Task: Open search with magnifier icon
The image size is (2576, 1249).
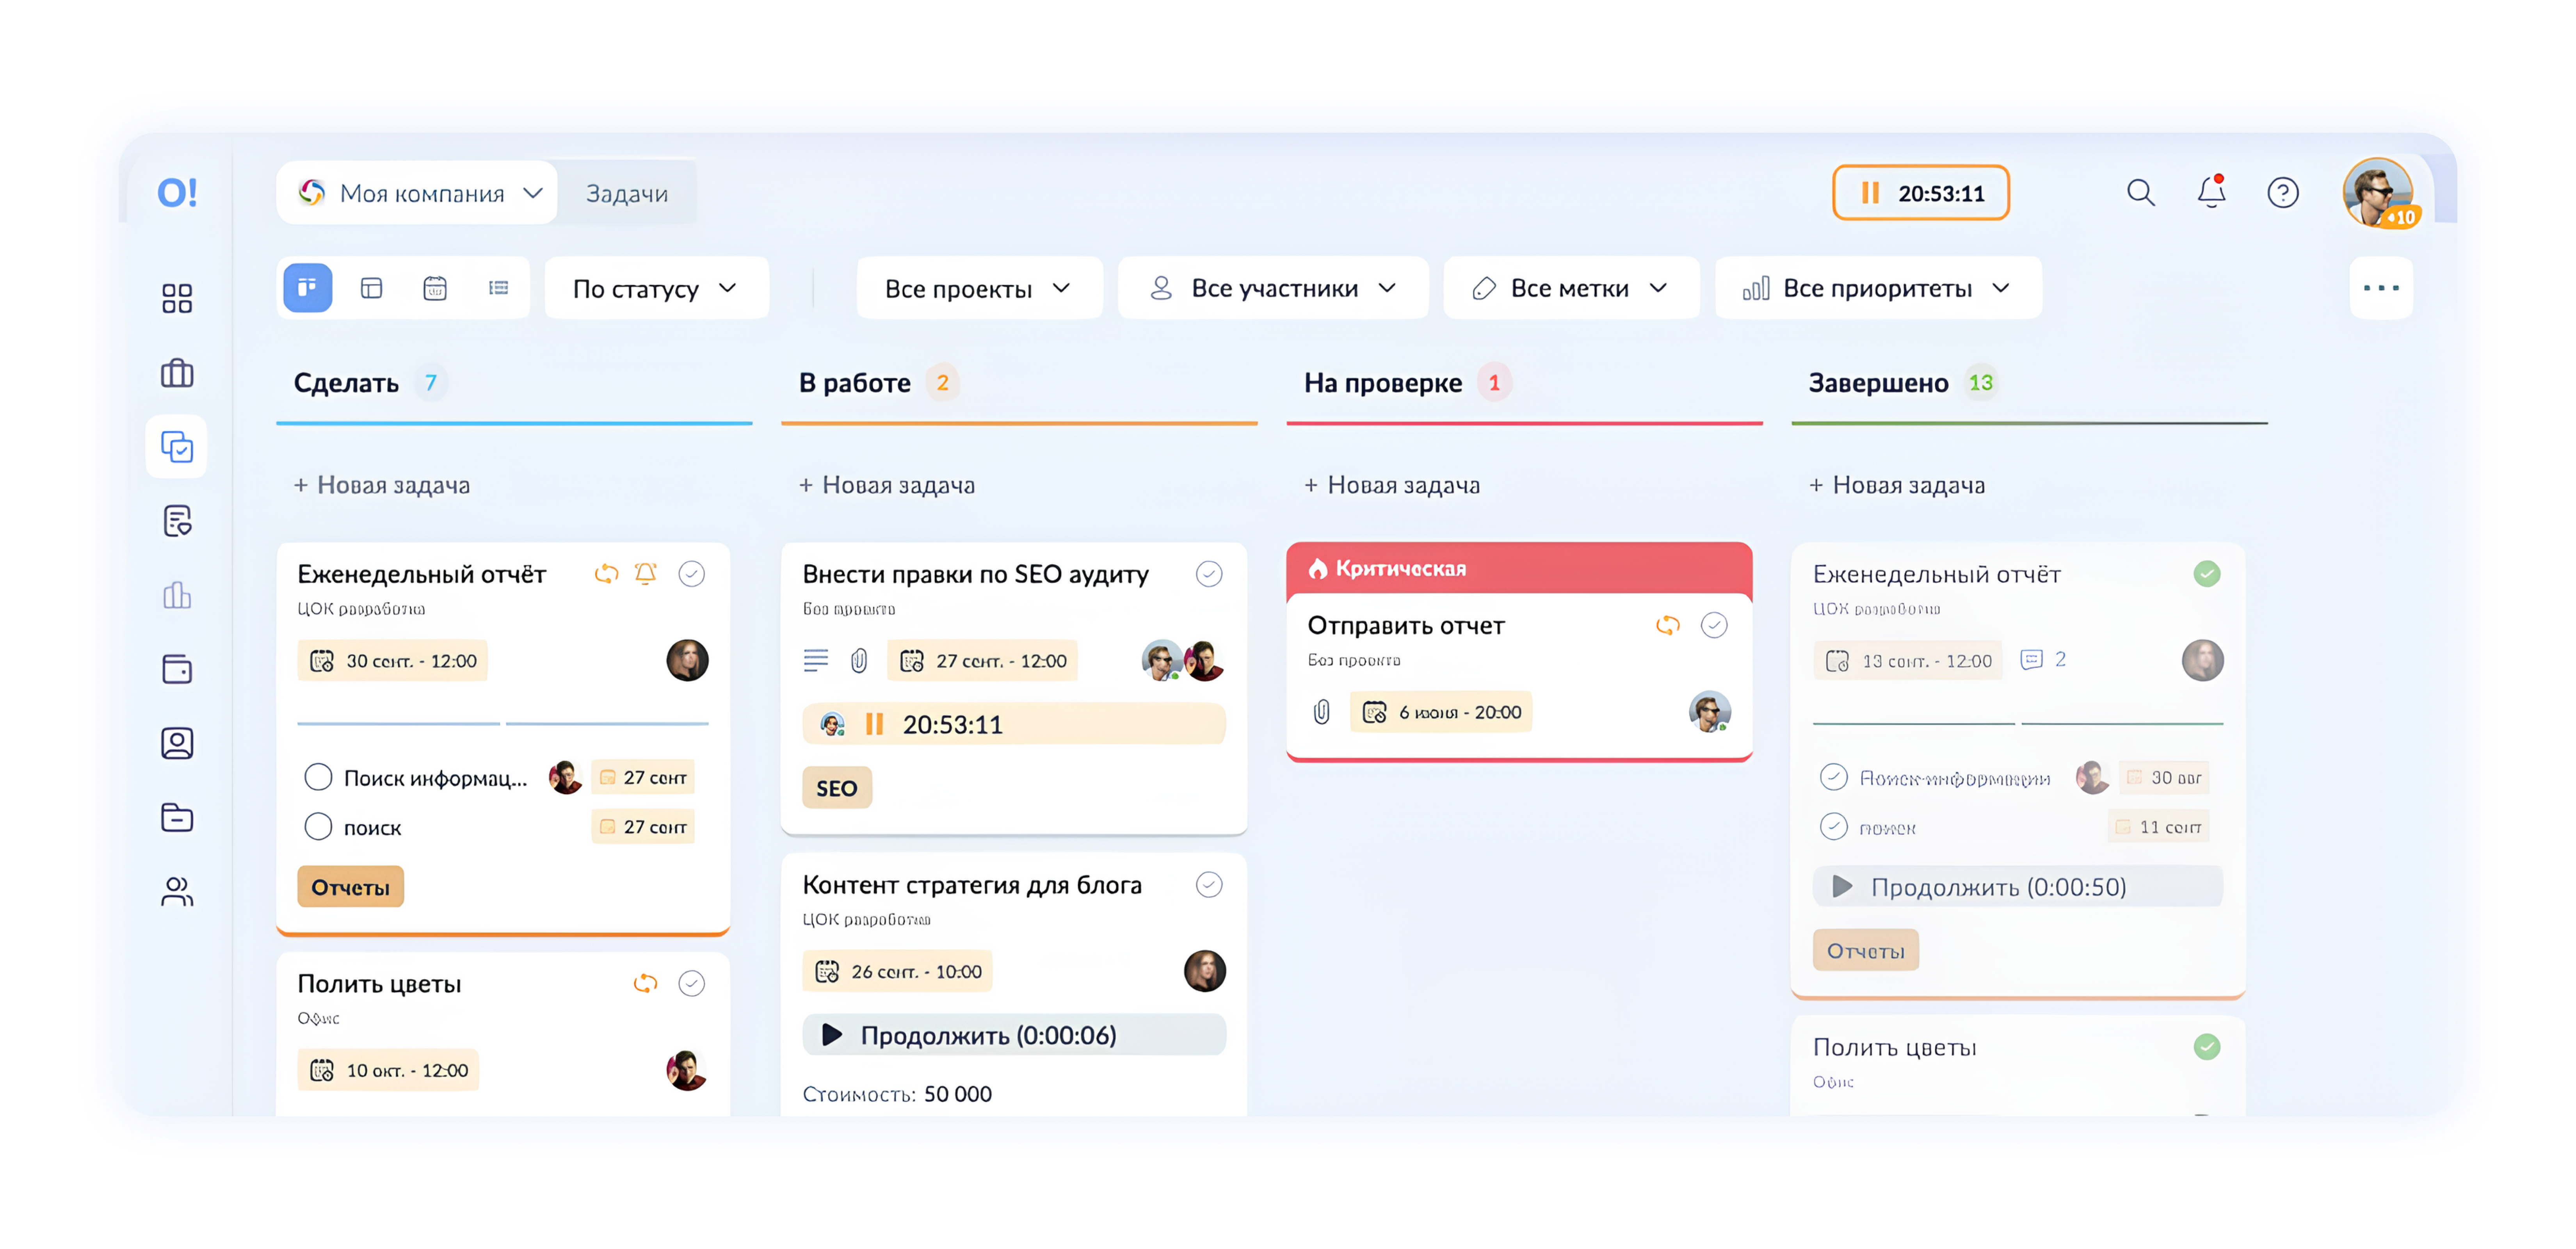Action: point(2140,192)
